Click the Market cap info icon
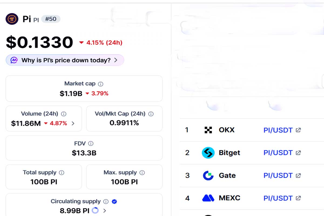The width and height of the screenshot is (324, 216). click(101, 84)
